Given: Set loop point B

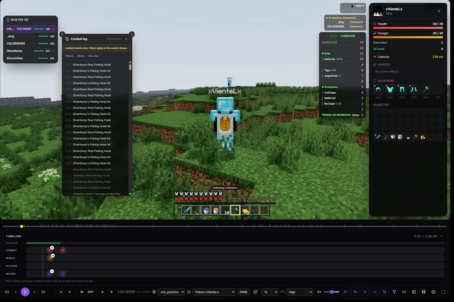Looking at the screenshot, I should click(x=111, y=292).
